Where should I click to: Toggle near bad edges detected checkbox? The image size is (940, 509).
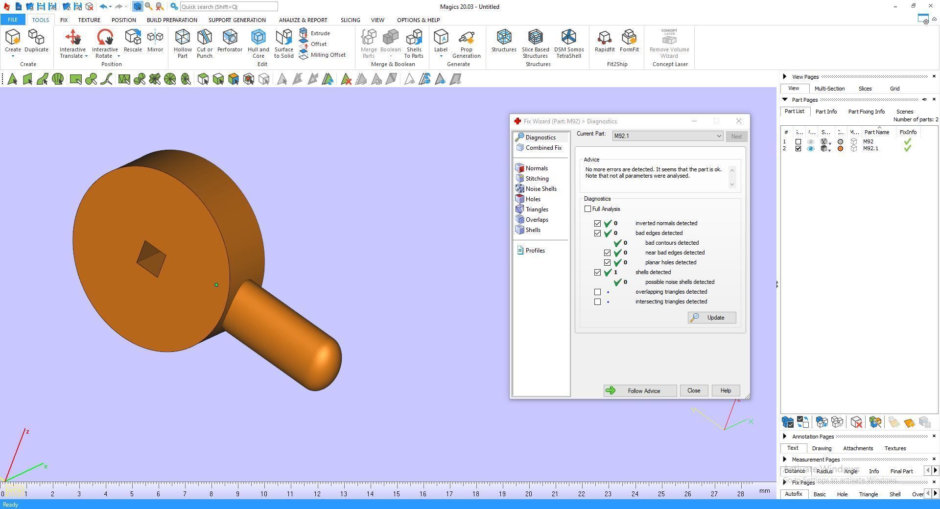point(607,253)
